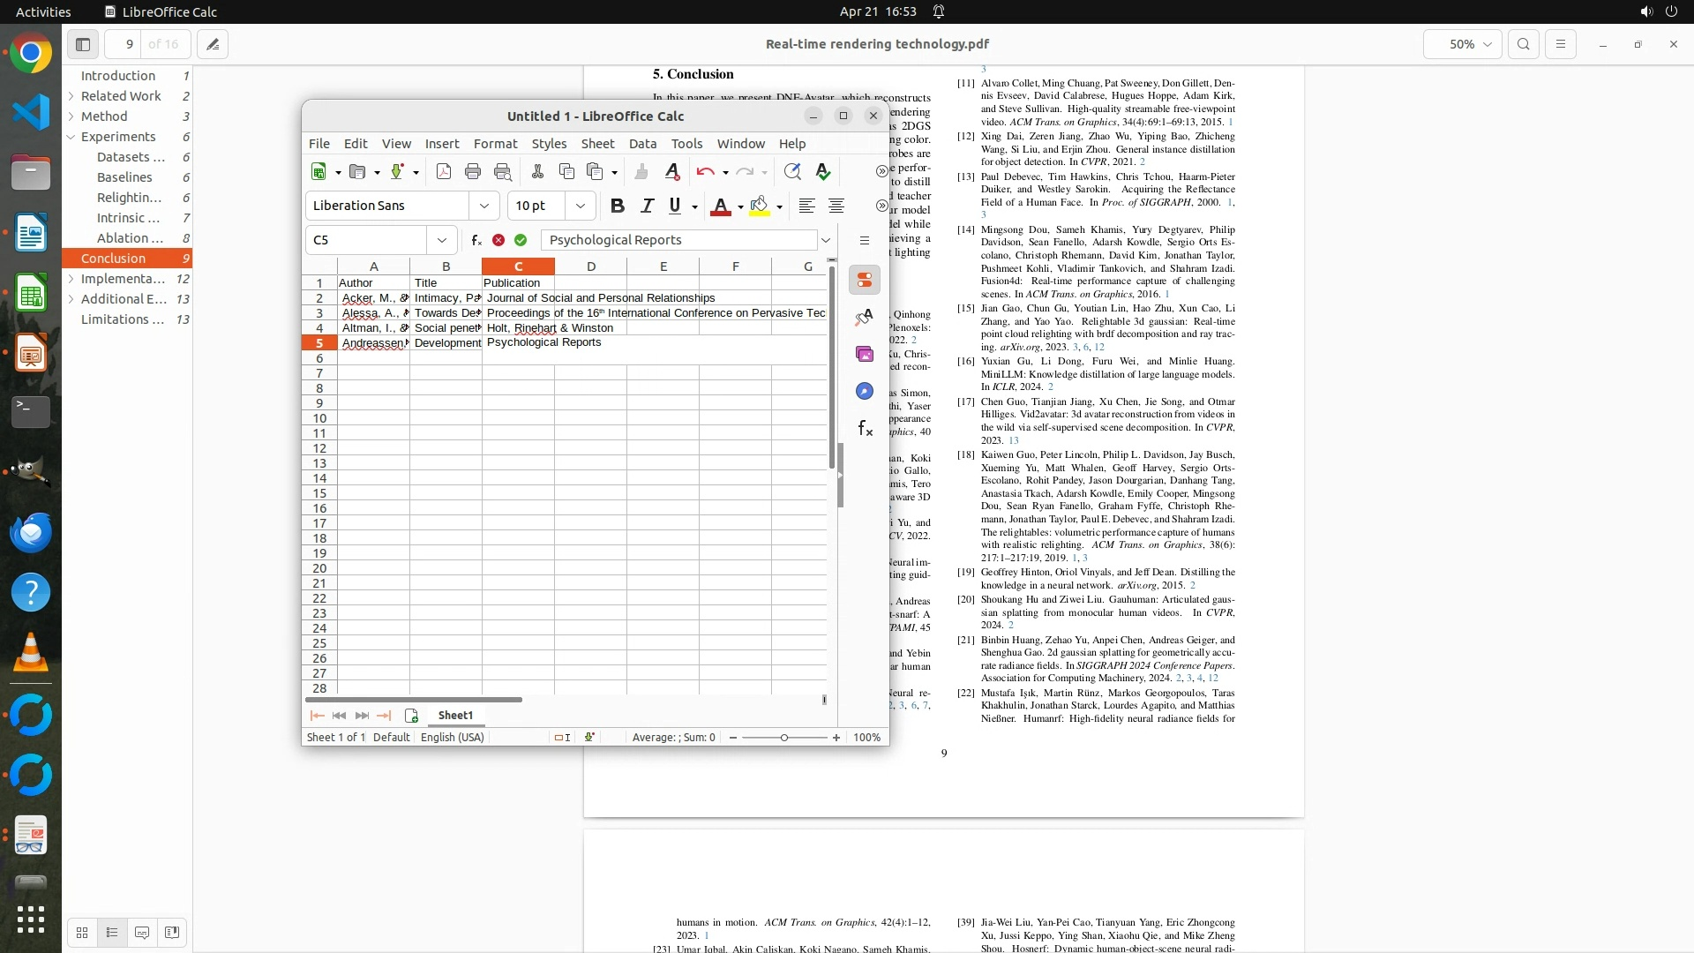
Task: Open the font size dropdown
Action: click(580, 206)
